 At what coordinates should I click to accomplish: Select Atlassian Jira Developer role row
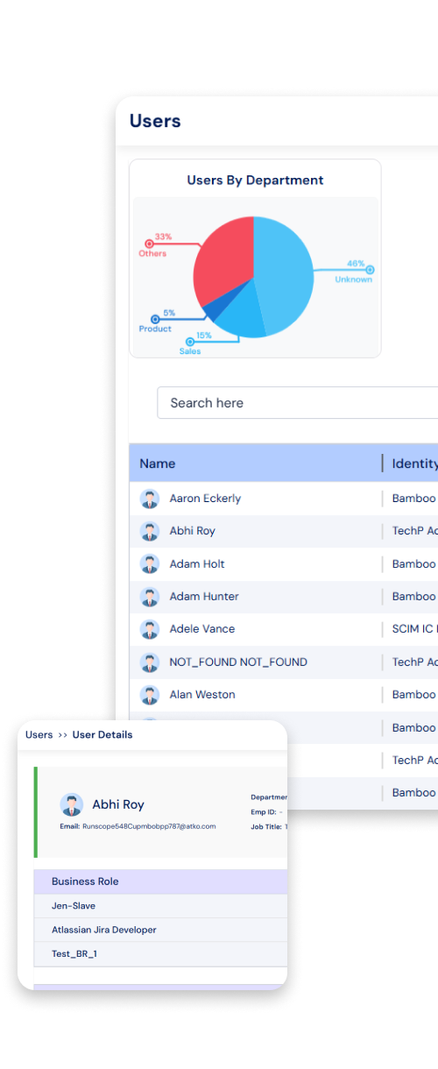[161, 930]
